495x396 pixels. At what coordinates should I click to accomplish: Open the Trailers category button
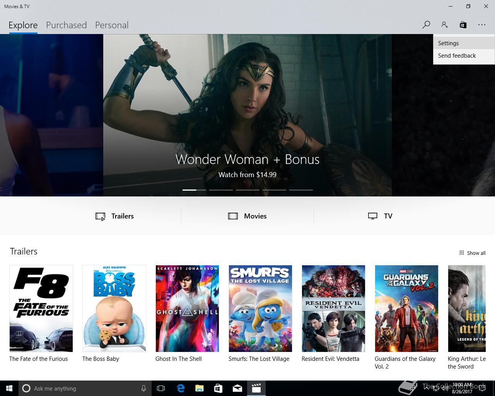click(x=114, y=216)
